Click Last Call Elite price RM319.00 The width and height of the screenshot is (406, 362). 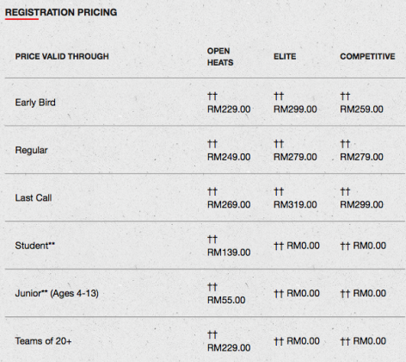(x=295, y=204)
